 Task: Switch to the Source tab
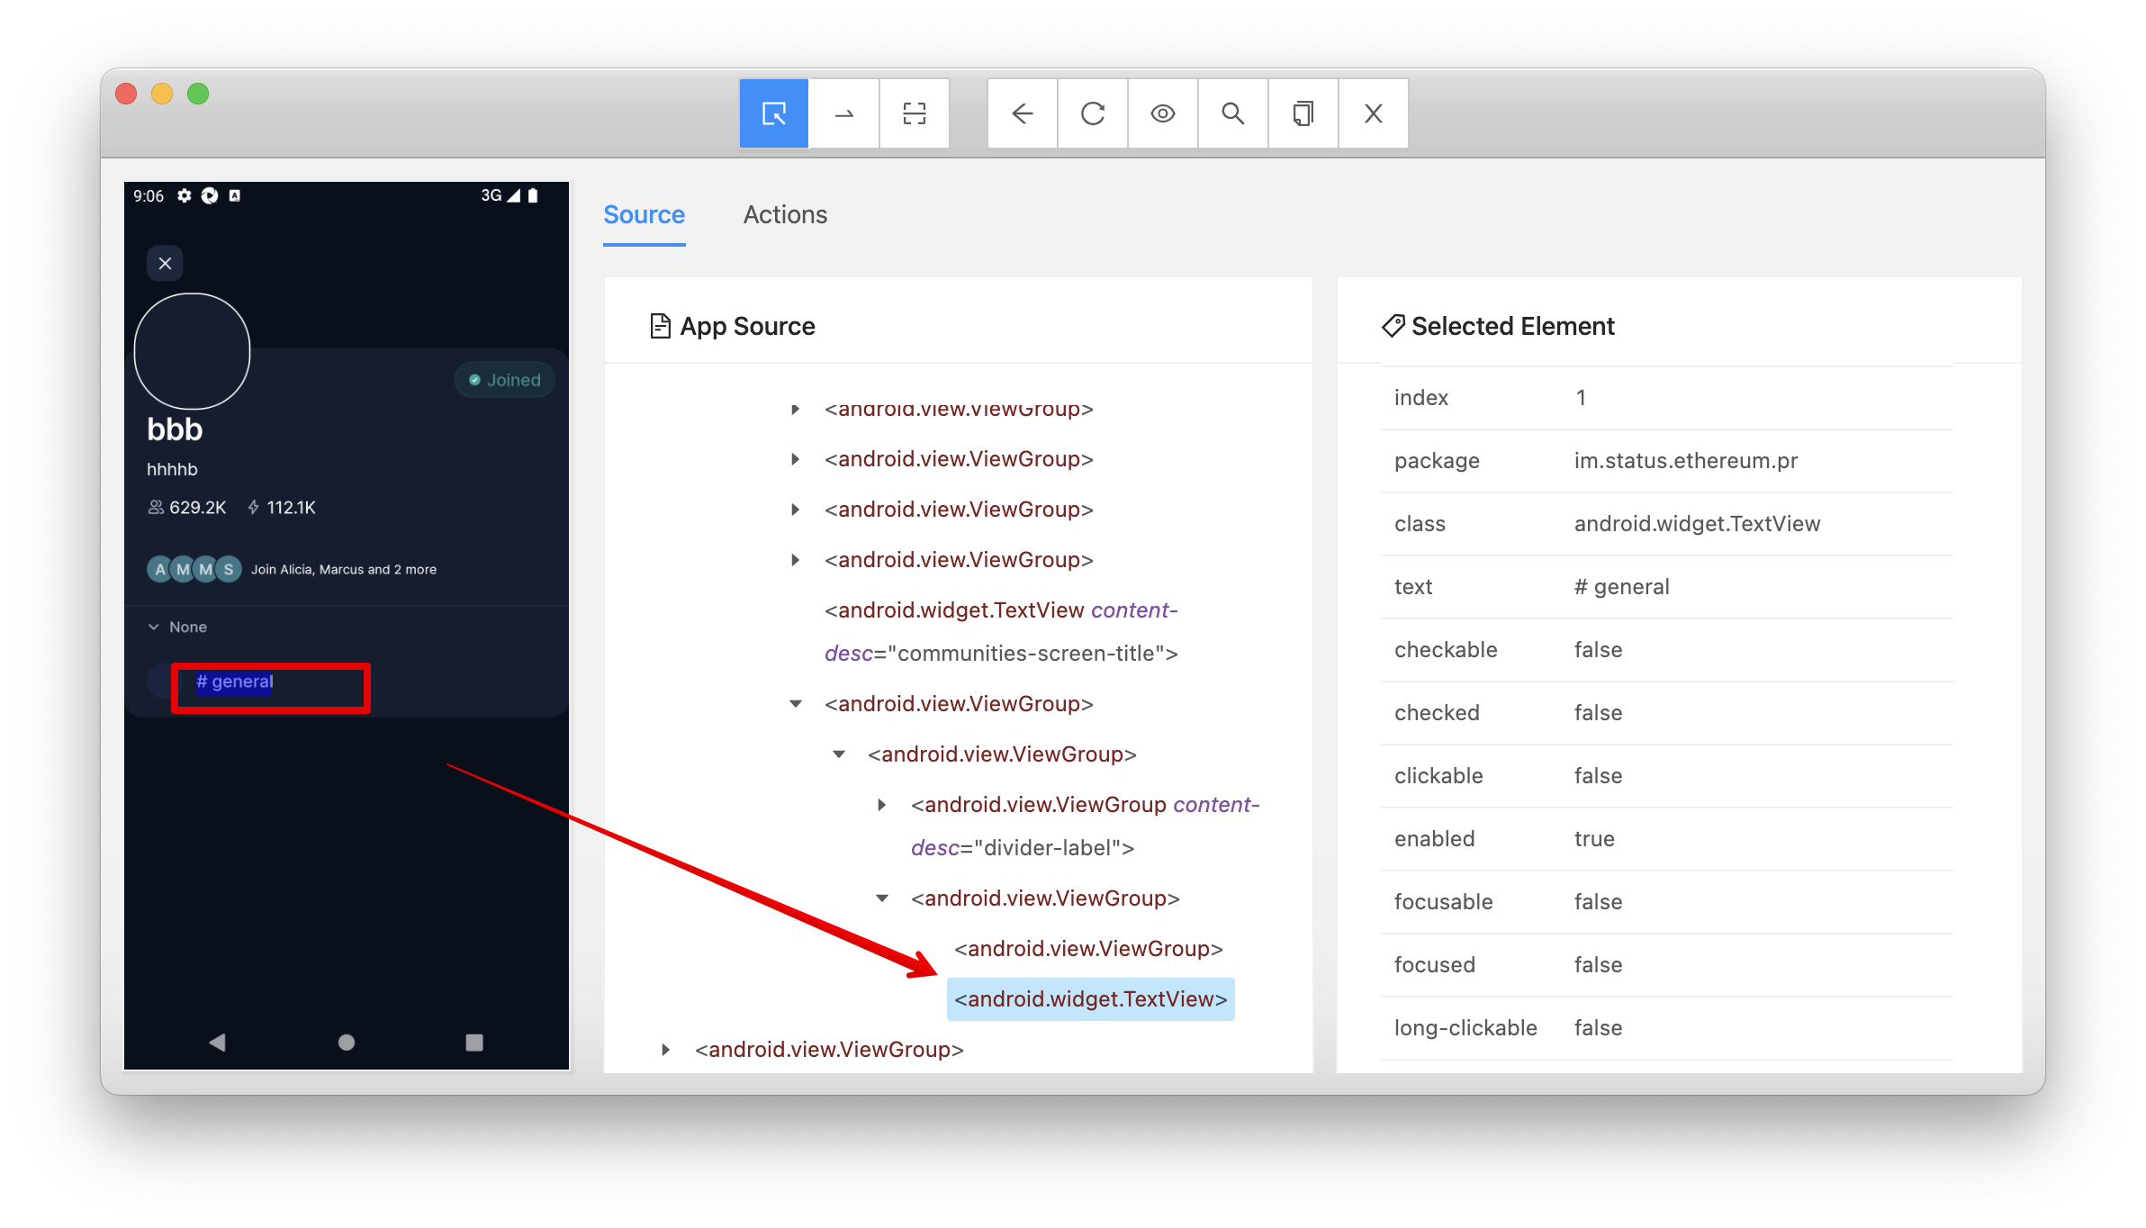[644, 215]
